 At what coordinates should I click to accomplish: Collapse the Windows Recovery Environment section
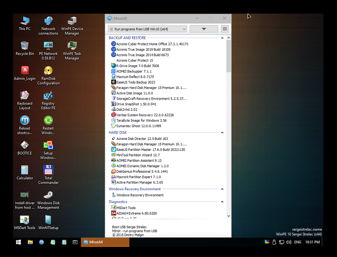(222, 189)
